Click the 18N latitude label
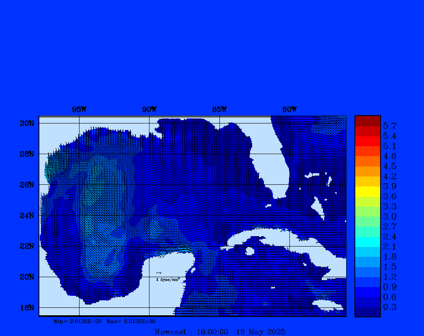424x336 pixels. click(26, 307)
